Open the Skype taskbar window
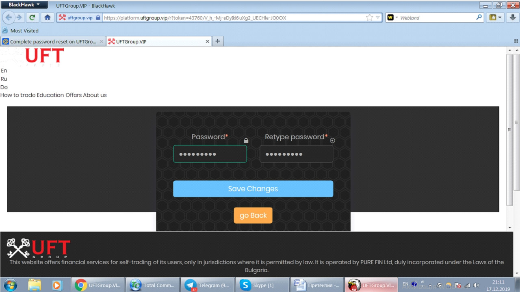 pyautogui.click(x=262, y=285)
